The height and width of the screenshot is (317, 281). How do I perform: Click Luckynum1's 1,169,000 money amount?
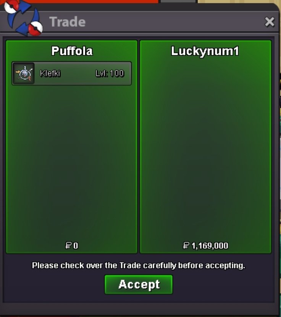coord(210,246)
